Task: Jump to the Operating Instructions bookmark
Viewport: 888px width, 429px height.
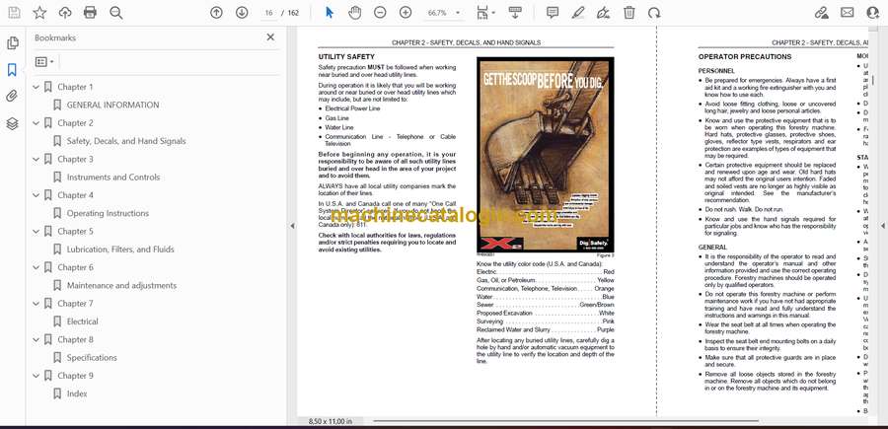Action: [x=108, y=213]
